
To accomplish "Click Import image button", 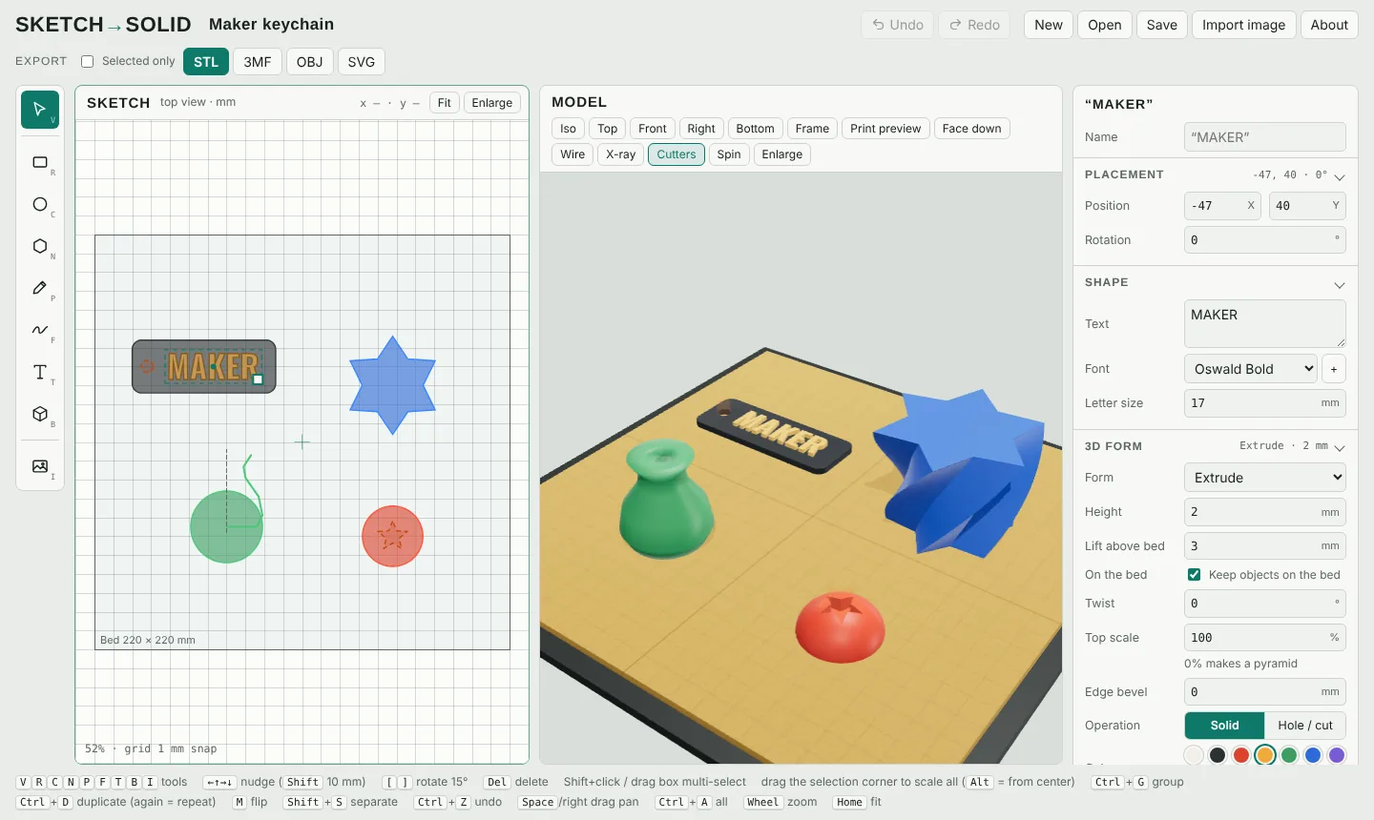I will pos(1244,25).
